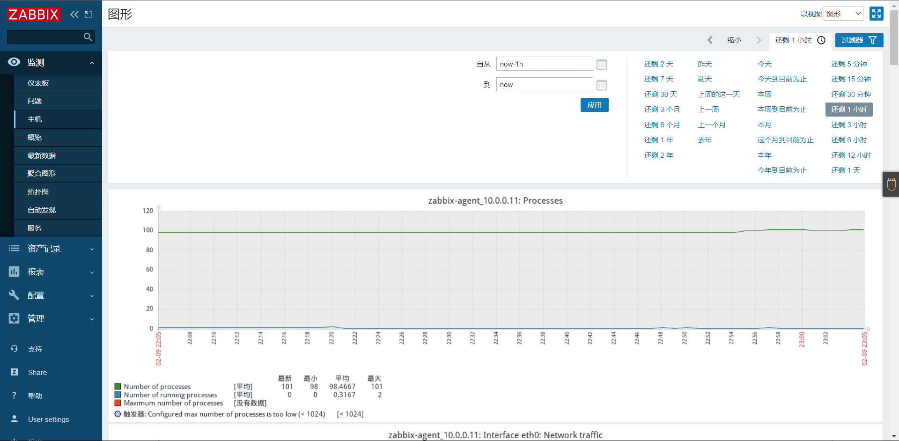Go to previous time period arrow
Viewport: 899px width, 441px height.
710,40
